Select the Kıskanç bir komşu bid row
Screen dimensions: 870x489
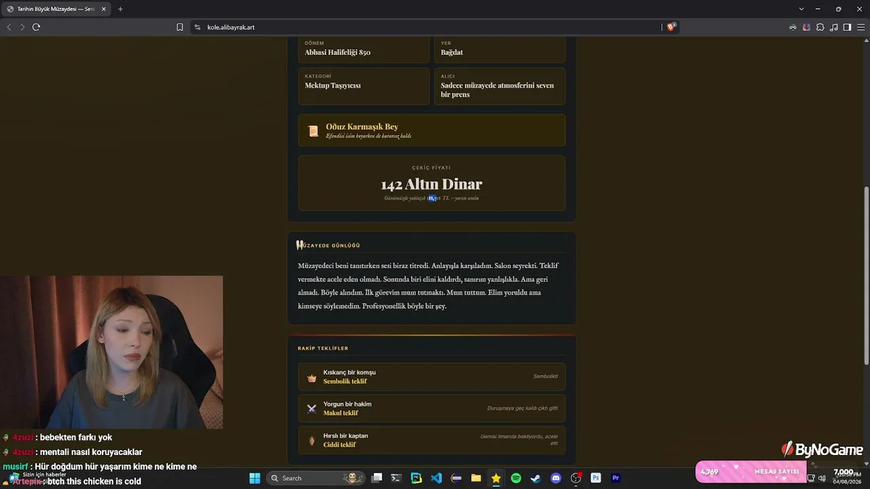click(x=432, y=377)
